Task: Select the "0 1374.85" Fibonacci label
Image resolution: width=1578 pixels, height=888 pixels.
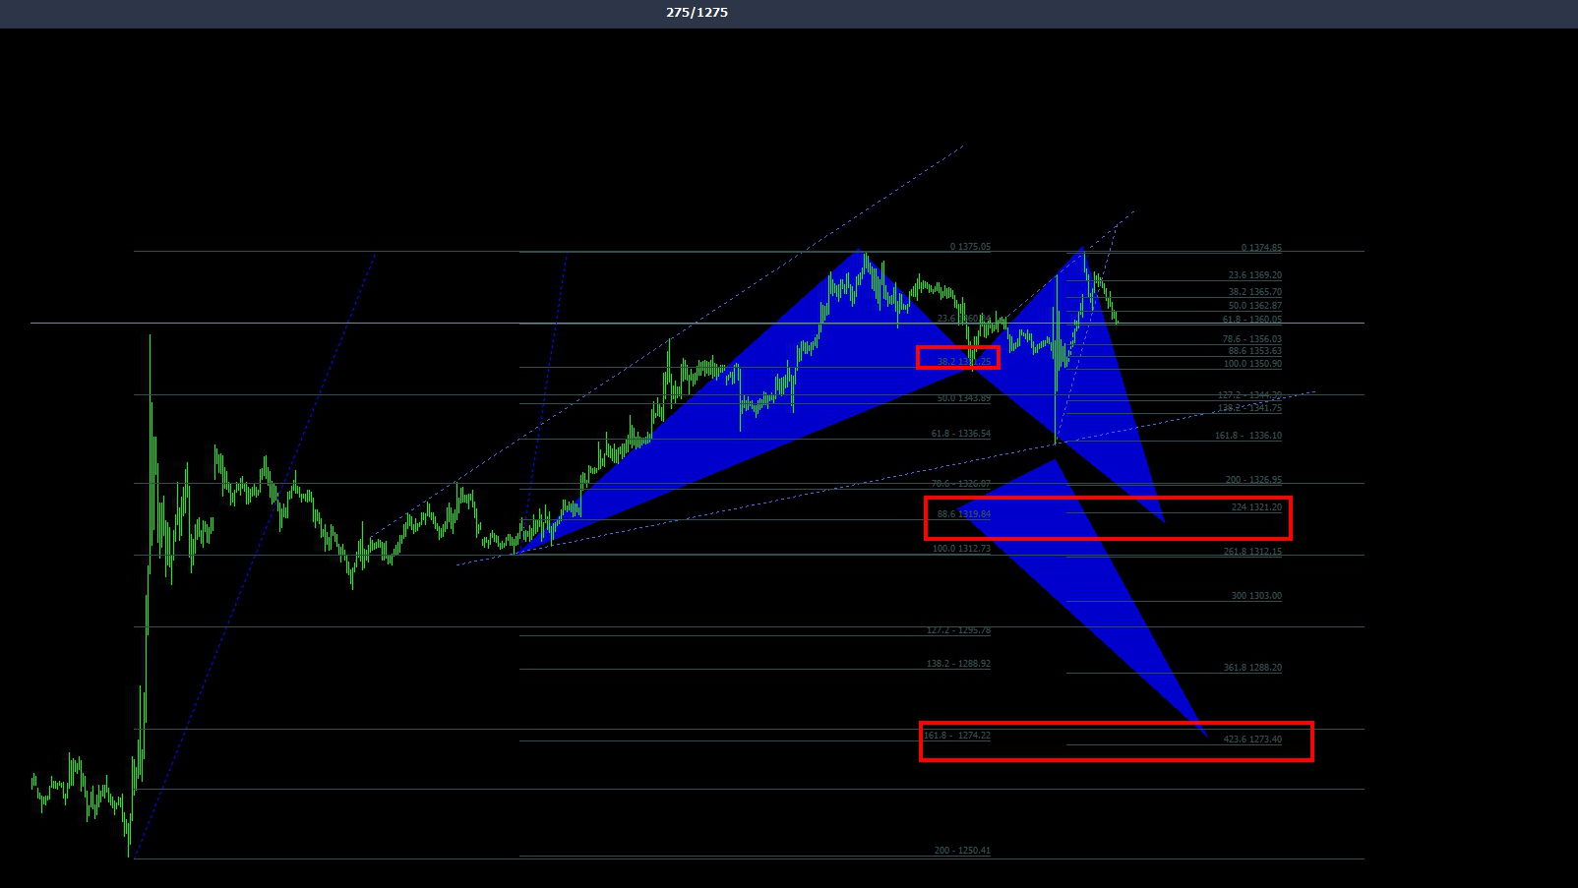Action: (1261, 248)
